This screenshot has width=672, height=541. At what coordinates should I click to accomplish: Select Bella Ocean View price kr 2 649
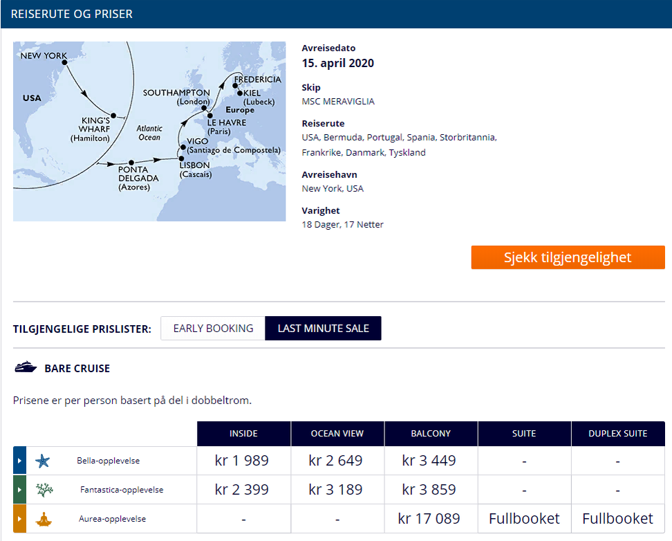pos(335,460)
